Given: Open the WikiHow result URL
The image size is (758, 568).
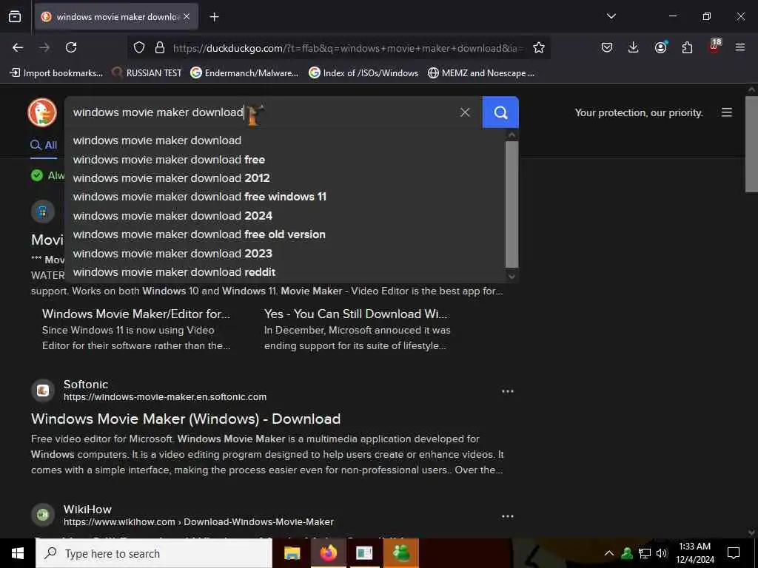Looking at the screenshot, I should coord(198,522).
